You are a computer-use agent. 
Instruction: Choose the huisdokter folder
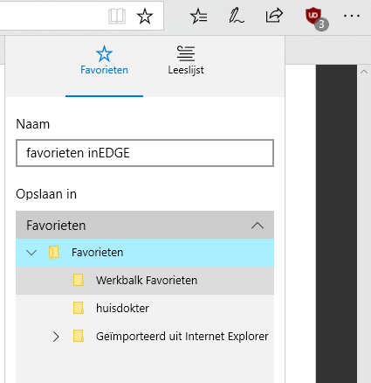coord(145,309)
